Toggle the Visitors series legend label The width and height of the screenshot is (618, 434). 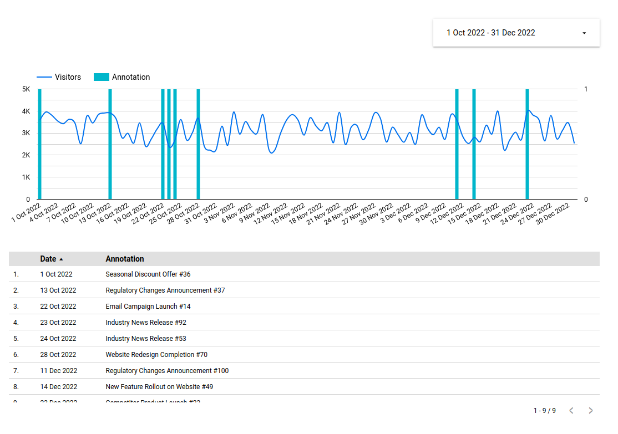coord(68,77)
